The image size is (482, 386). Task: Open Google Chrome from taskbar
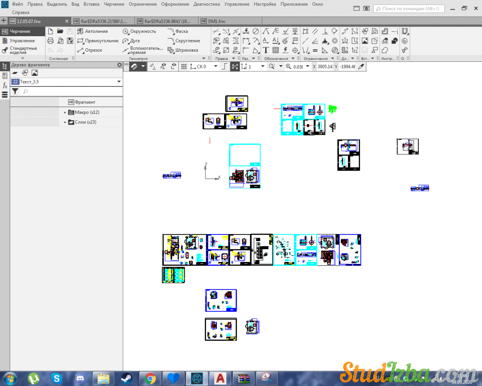tap(150, 378)
